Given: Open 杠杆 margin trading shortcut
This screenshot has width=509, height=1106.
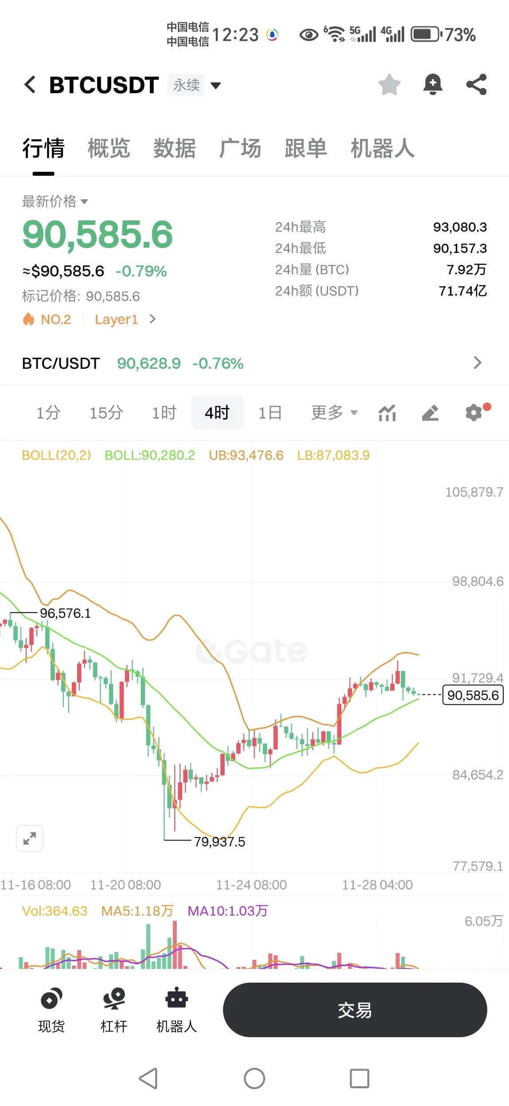Looking at the screenshot, I should tap(114, 1011).
